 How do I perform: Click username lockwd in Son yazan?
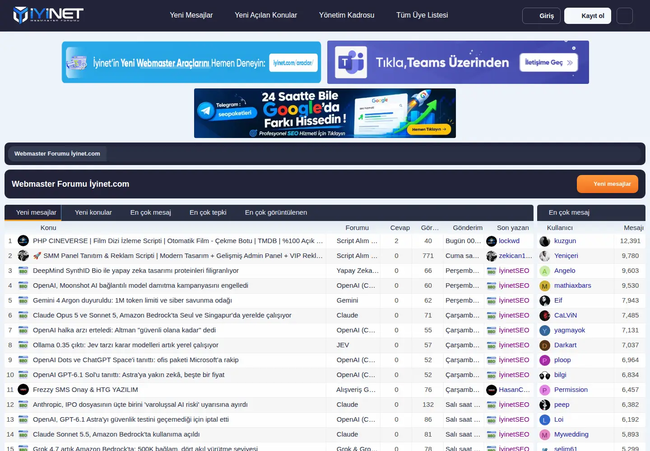coord(509,241)
